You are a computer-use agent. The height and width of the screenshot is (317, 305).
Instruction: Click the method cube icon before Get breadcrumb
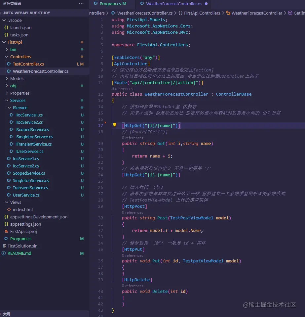[290, 13]
